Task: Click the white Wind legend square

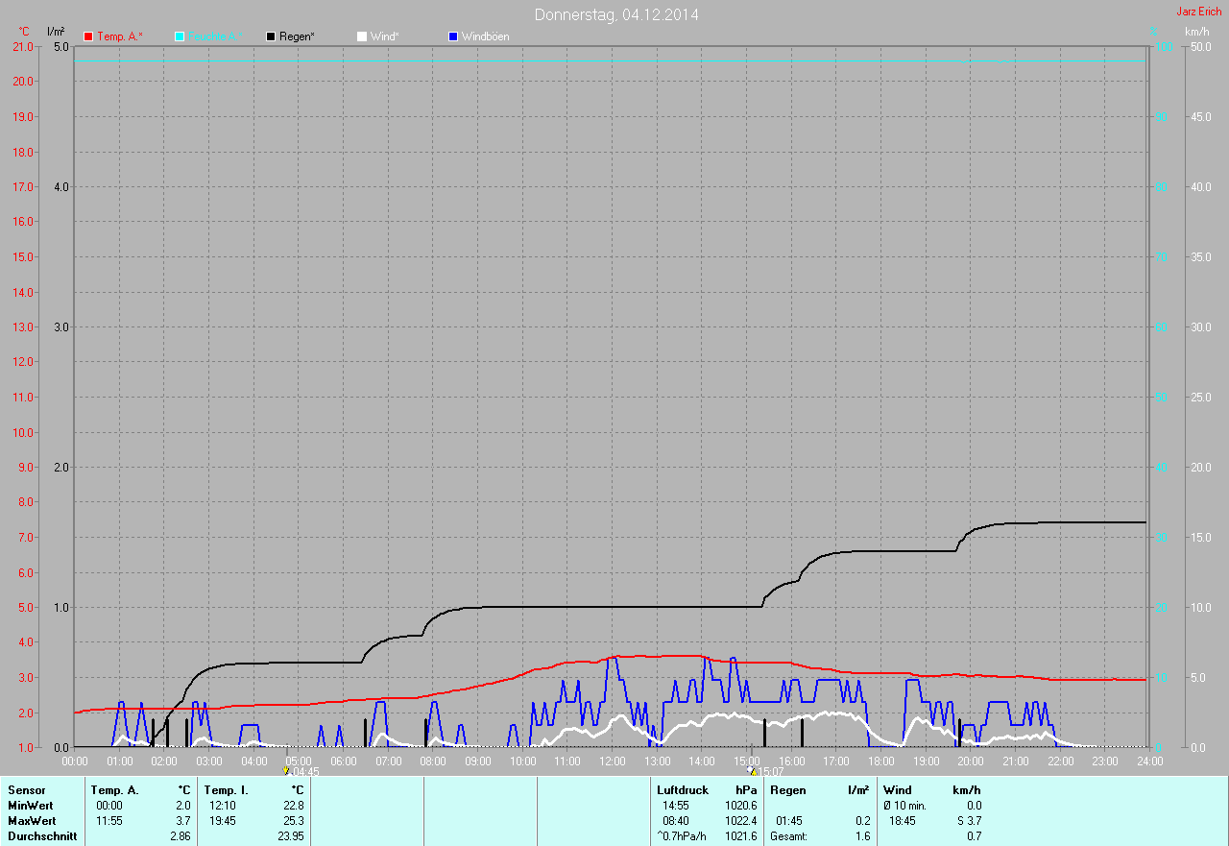Action: 362,36
